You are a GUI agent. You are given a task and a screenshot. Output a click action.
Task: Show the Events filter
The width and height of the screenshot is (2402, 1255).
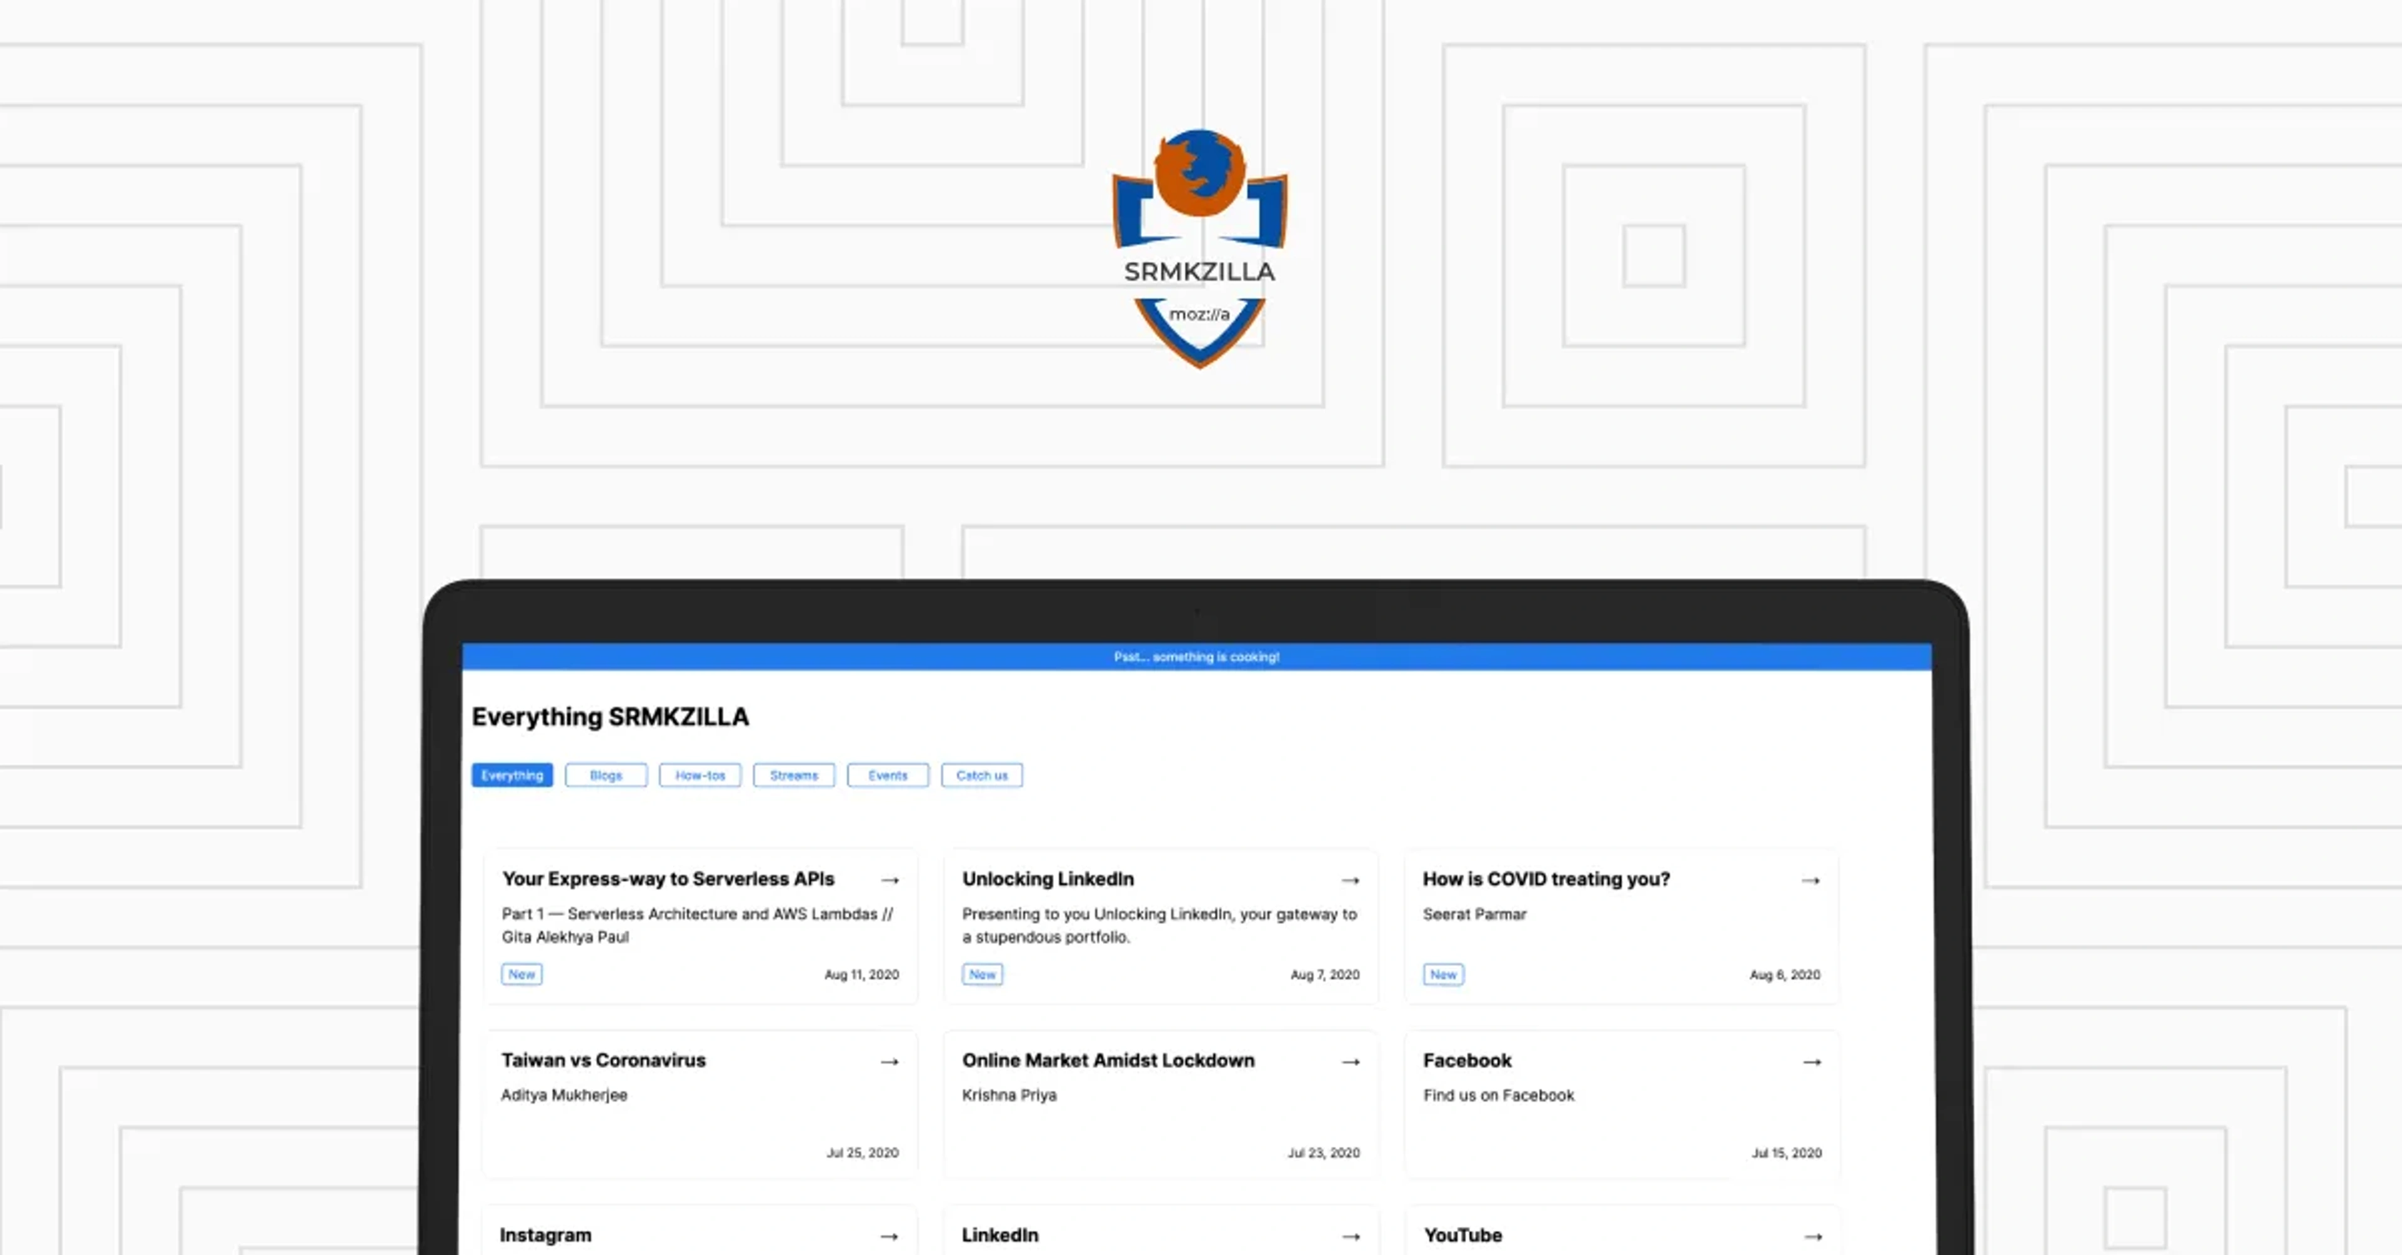888,776
